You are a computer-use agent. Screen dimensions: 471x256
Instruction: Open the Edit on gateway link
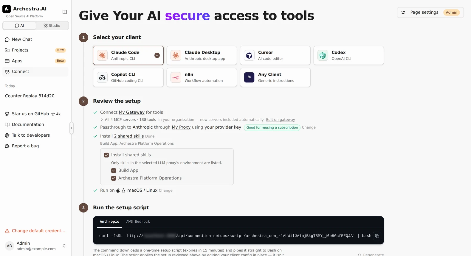pos(281,120)
